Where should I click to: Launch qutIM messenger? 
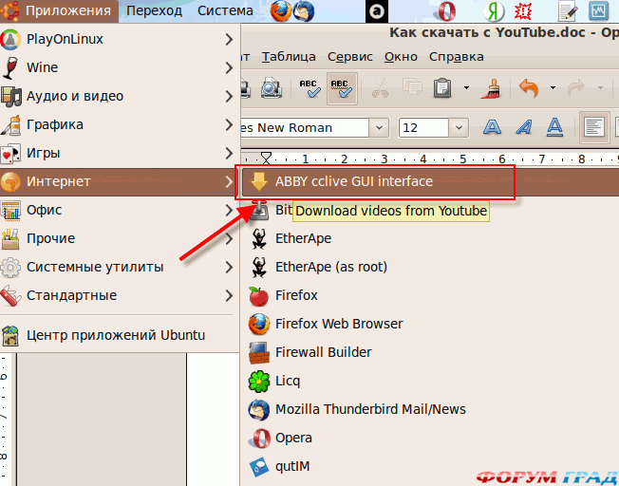point(430,466)
